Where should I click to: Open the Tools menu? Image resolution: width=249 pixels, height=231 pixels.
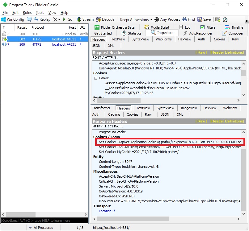[40, 13]
